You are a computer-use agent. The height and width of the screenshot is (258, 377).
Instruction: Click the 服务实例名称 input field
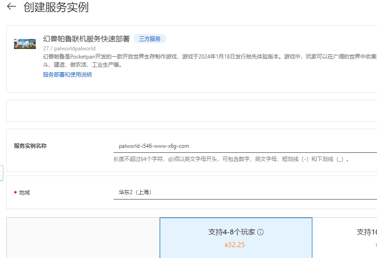pyautogui.click(x=244, y=146)
